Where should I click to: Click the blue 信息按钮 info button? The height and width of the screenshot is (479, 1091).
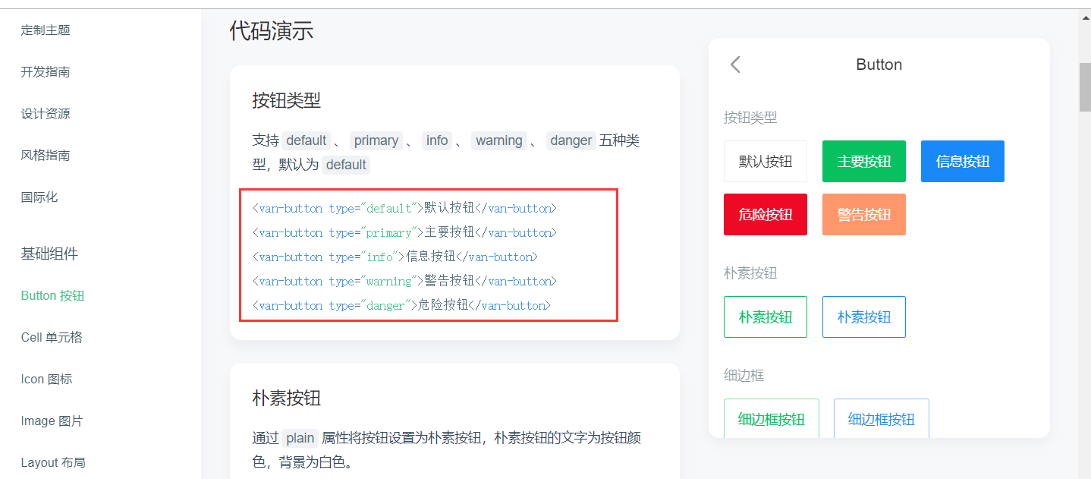point(962,161)
